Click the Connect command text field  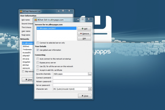(x=72, y=78)
